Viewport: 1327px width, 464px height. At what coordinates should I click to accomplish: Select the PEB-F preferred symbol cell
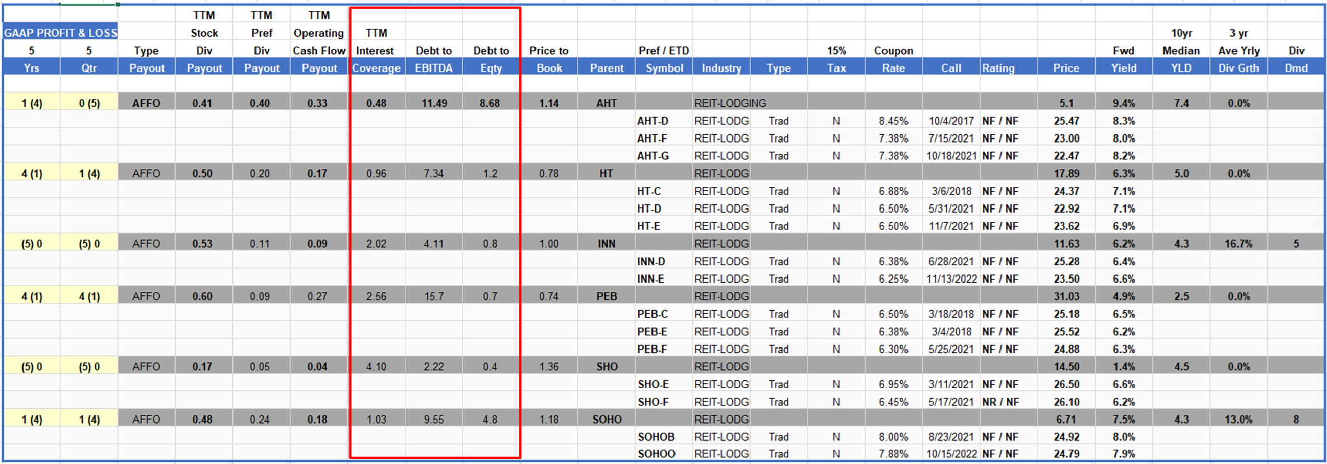coord(652,349)
